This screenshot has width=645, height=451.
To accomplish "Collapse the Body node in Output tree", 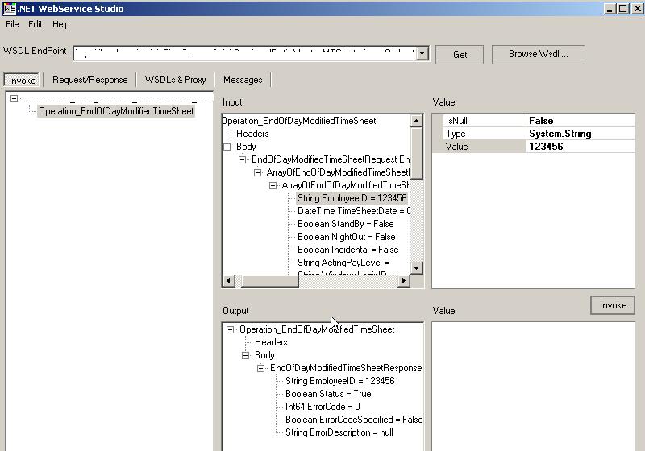I will [246, 355].
